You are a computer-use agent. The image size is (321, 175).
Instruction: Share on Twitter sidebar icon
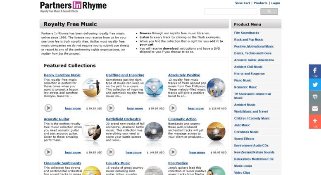pyautogui.click(x=315, y=84)
